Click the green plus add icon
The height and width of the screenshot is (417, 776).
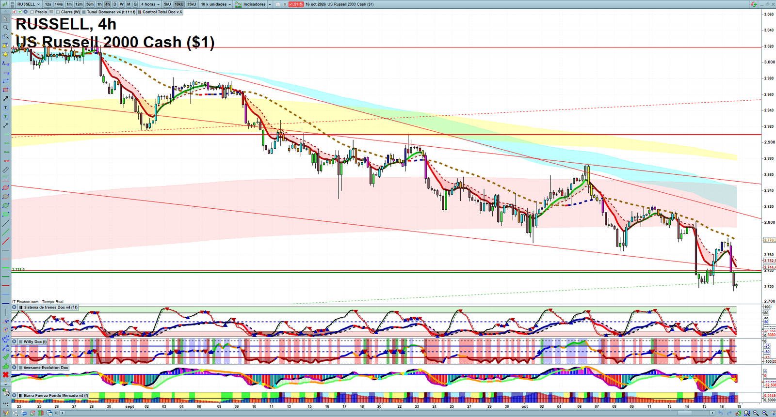20,12
